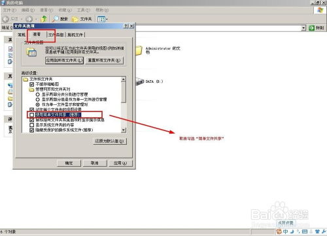The width and height of the screenshot is (327, 236).
Task: Select the DATA drive icon
Action: point(140,81)
